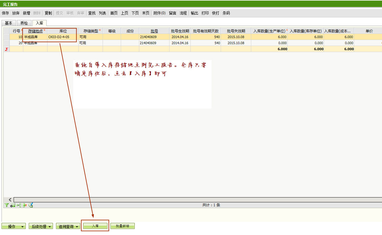Click 保存 in the toolbar

click(5, 13)
